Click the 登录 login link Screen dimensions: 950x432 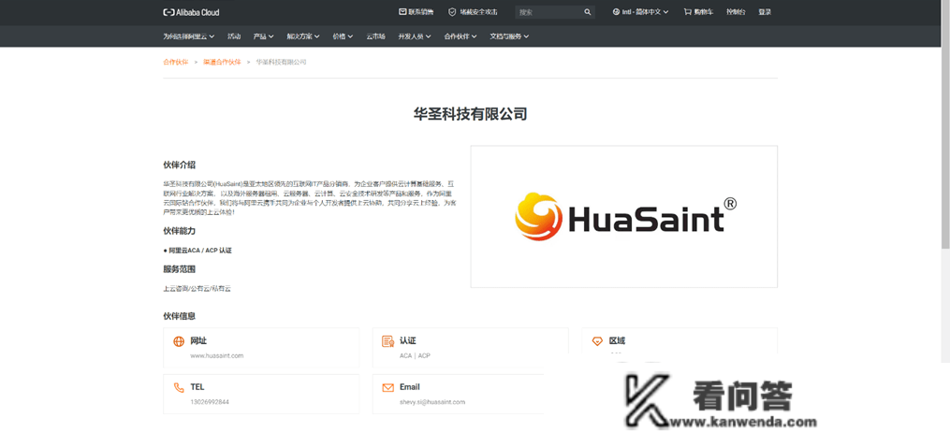(x=765, y=12)
